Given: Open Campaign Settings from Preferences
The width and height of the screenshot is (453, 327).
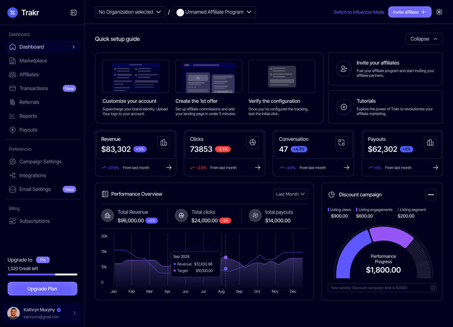Looking at the screenshot, I should pos(40,162).
